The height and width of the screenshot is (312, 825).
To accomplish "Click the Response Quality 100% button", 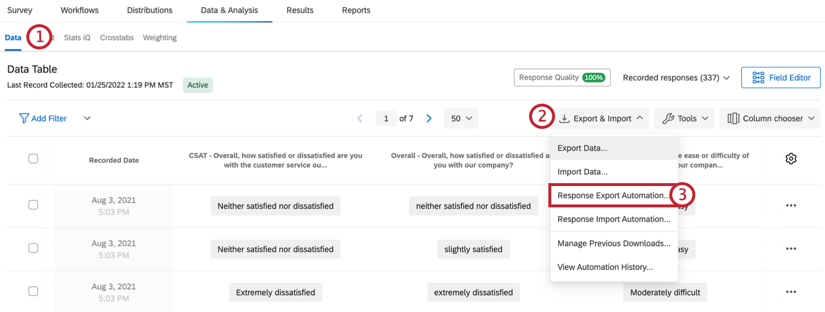I will (x=562, y=78).
